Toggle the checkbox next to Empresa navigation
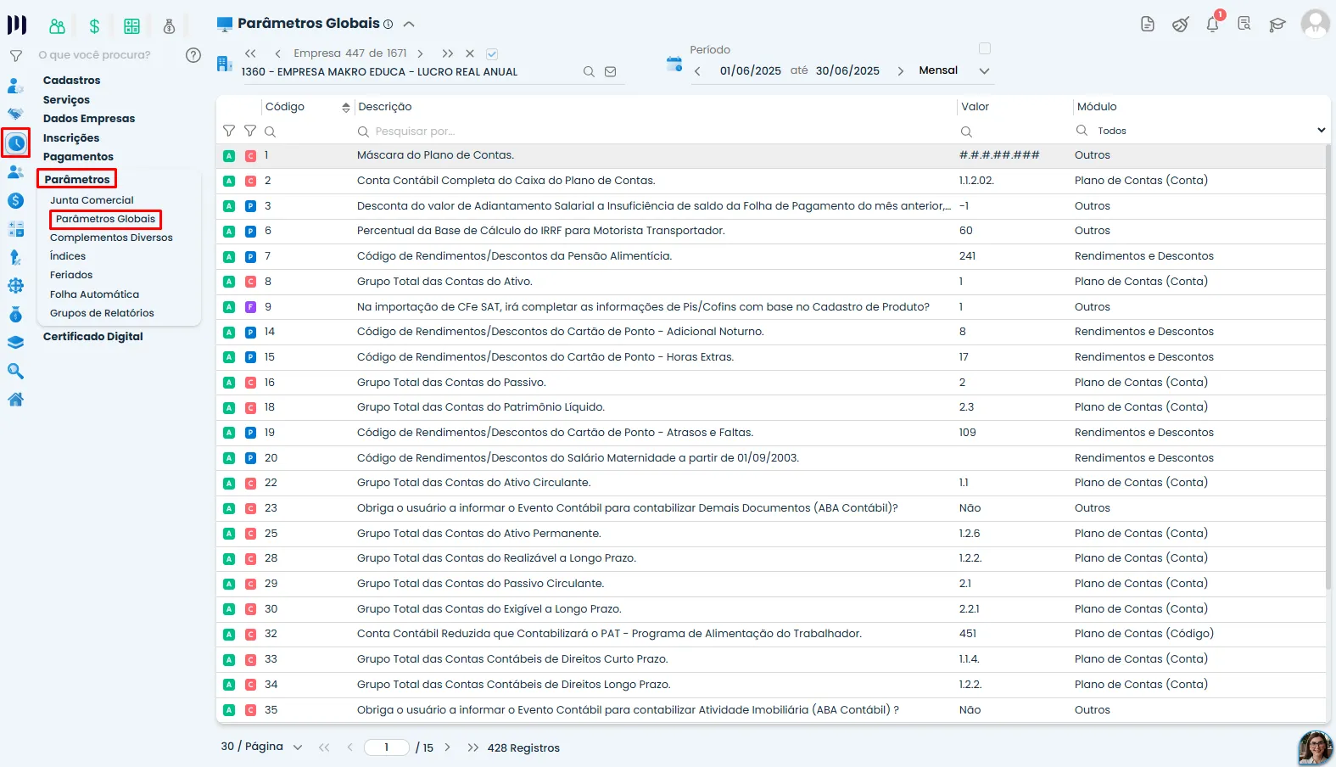The image size is (1336, 767). pyautogui.click(x=492, y=53)
